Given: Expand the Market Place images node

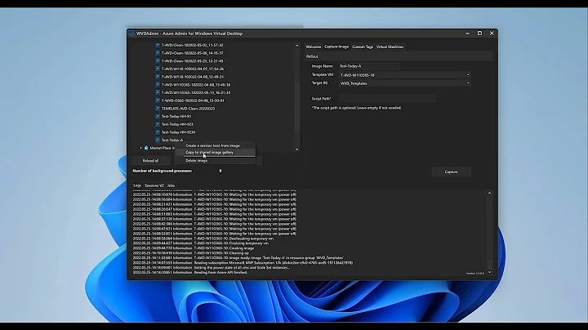Looking at the screenshot, I should pyautogui.click(x=141, y=148).
